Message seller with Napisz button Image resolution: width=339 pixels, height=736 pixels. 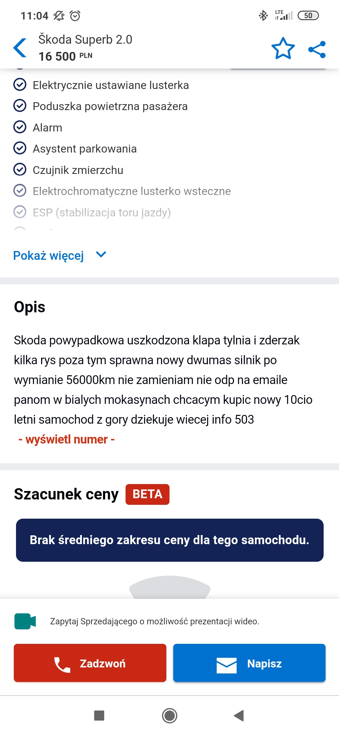(249, 663)
